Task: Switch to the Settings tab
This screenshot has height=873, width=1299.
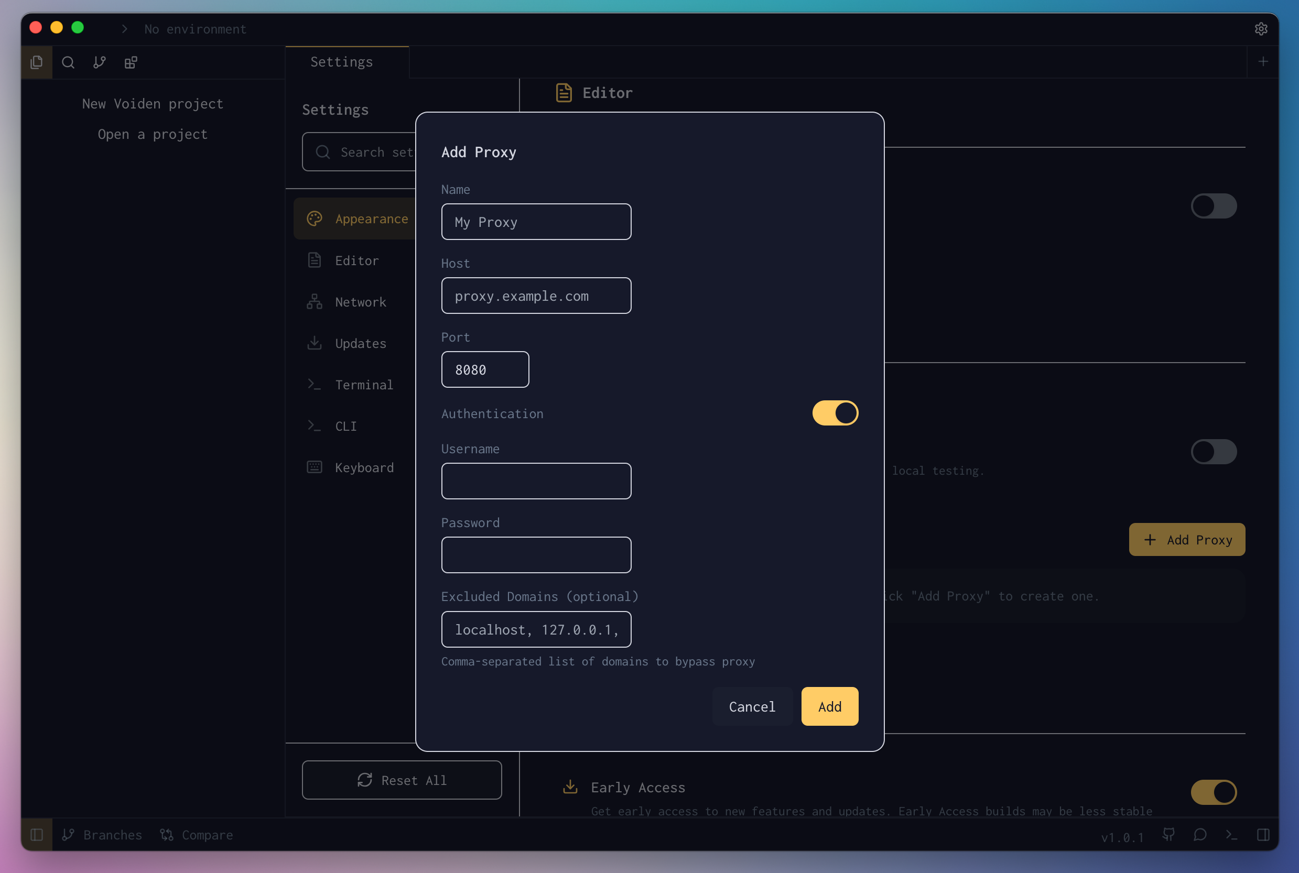Action: [x=341, y=62]
